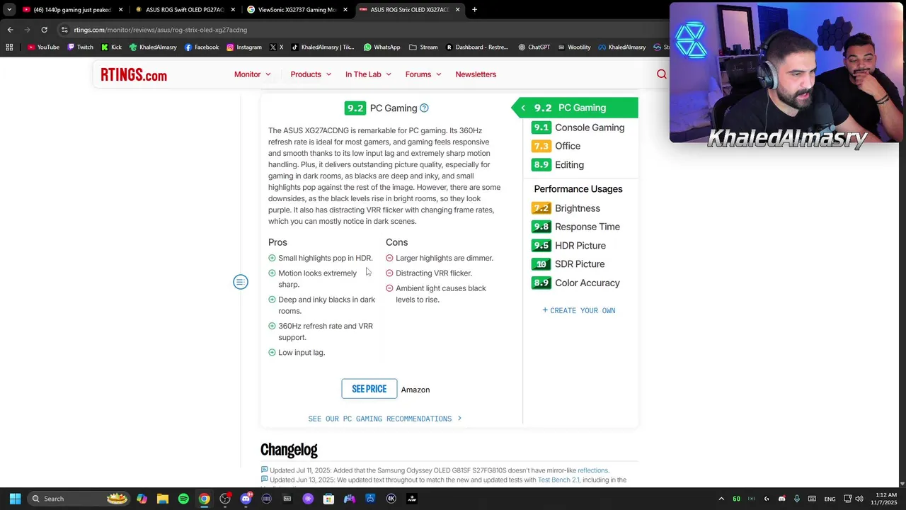
Task: Click the ENG language indicator
Action: pyautogui.click(x=830, y=499)
